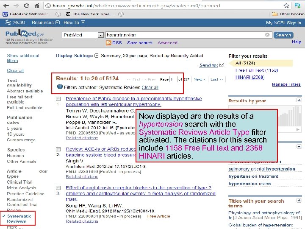Screen dimensions: 305x229
Task: Click the browser forward arrow
Action: 17,6
